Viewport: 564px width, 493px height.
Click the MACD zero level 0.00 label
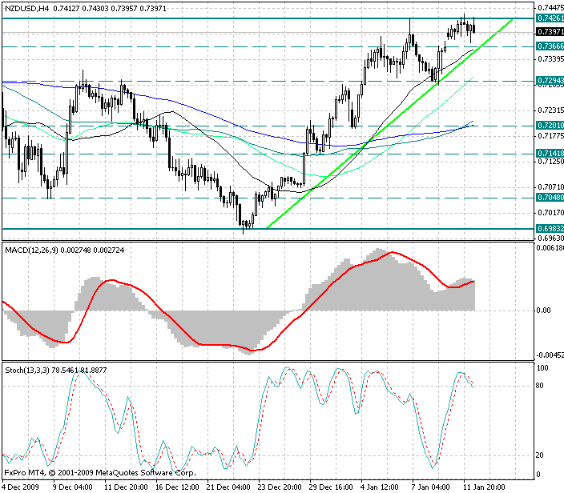(543, 311)
